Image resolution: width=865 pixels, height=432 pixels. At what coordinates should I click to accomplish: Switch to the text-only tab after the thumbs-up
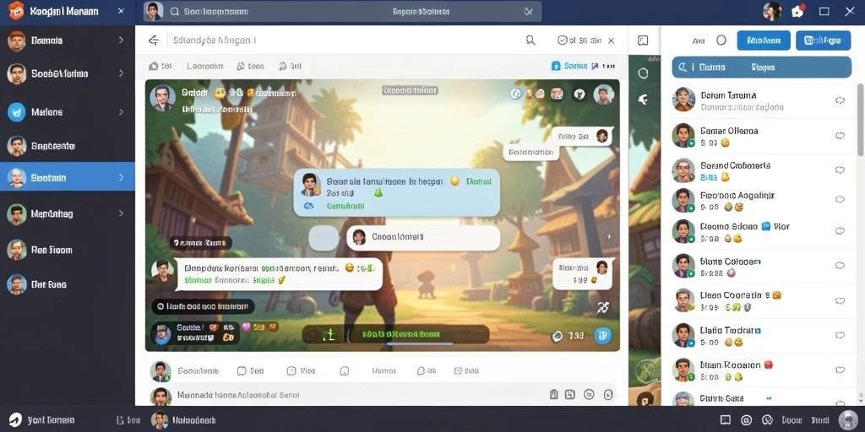(x=204, y=66)
